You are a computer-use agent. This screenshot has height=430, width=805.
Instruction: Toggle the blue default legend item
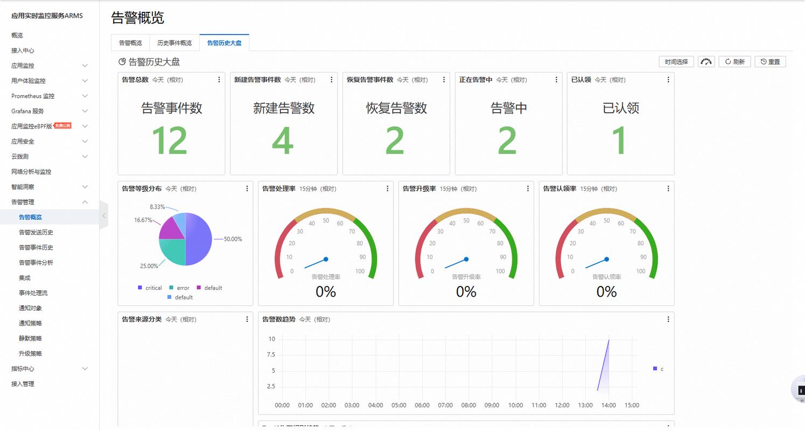pyautogui.click(x=180, y=297)
